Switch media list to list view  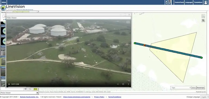click(x=30, y=89)
